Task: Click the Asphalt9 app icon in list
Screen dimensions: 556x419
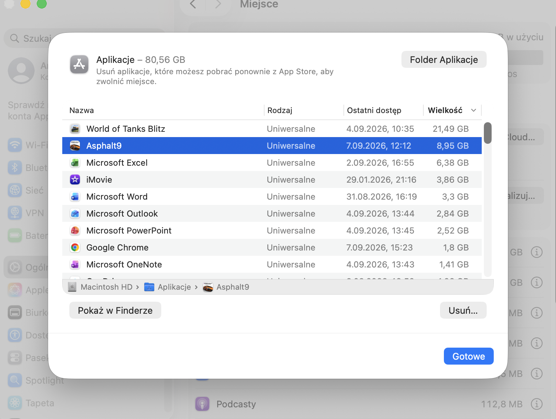Action: [x=75, y=146]
